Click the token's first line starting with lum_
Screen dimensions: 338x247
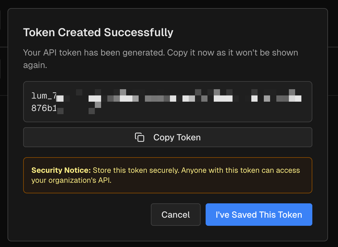(x=44, y=96)
